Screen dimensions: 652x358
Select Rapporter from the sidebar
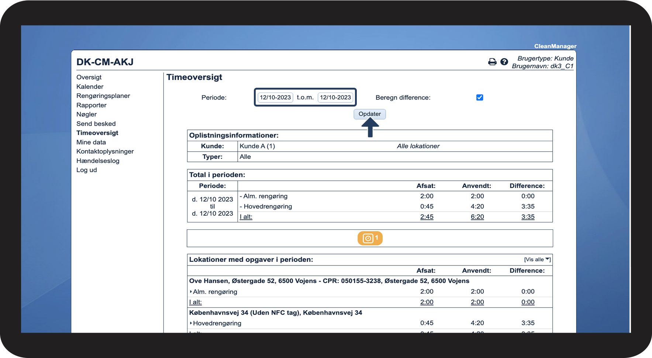(91, 105)
